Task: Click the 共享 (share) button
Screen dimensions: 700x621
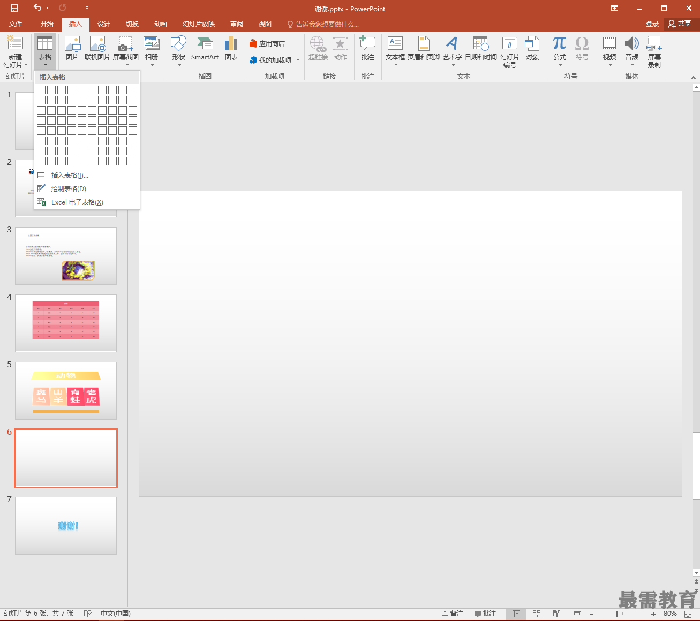Action: 680,24
